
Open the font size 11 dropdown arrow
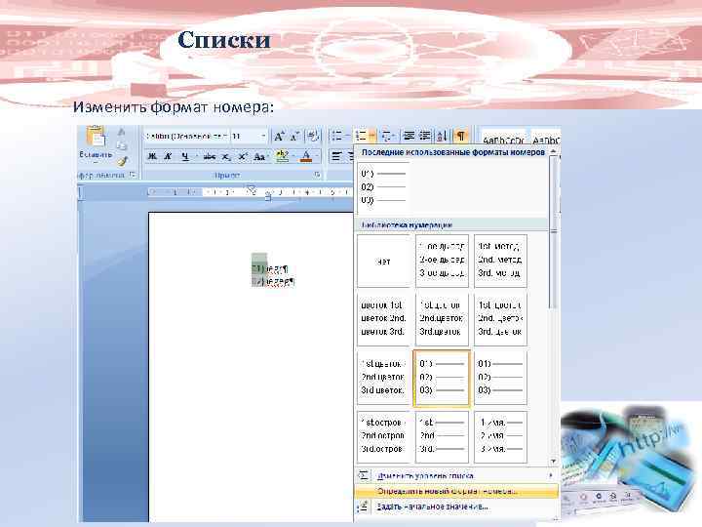(263, 136)
